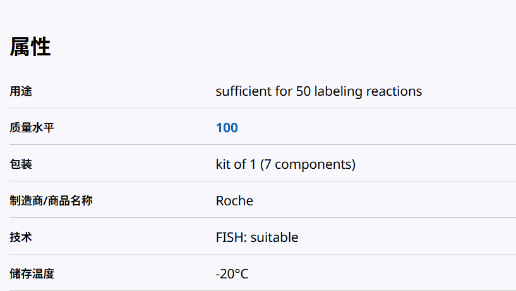Click the divider below the 制造商/商品名称 row

pyautogui.click(x=258, y=218)
